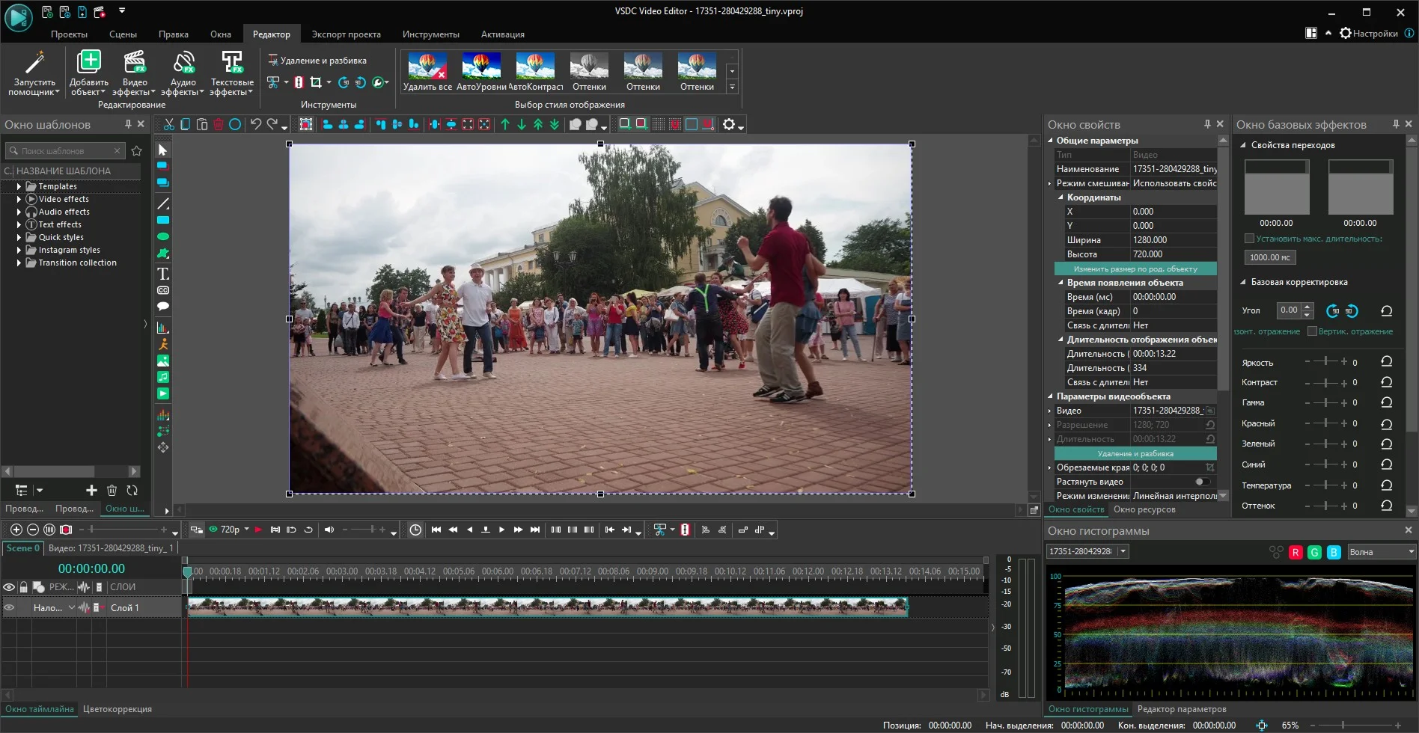Screen dimensions: 1419x733
Task: Click Удалить все styles button
Action: [427, 72]
